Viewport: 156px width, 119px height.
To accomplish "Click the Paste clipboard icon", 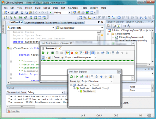I will tap(31, 12).
